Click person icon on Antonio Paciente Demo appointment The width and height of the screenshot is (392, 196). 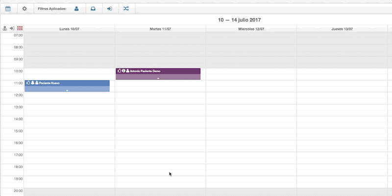pyautogui.click(x=127, y=71)
